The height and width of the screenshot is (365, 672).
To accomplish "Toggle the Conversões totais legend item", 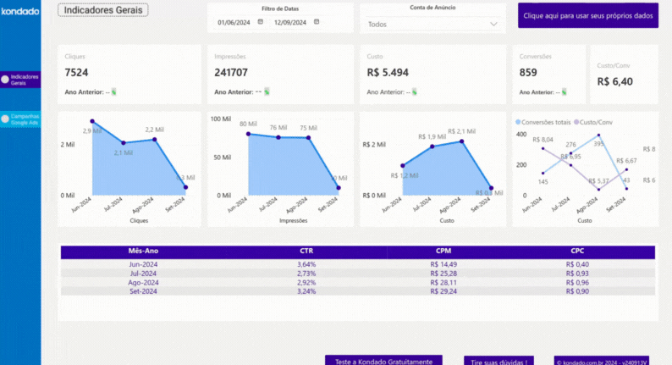I will tap(544, 122).
